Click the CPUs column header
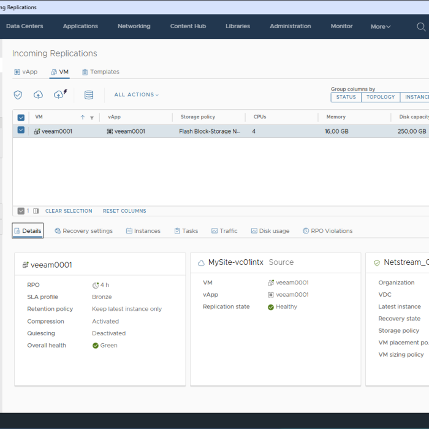 tap(260, 117)
